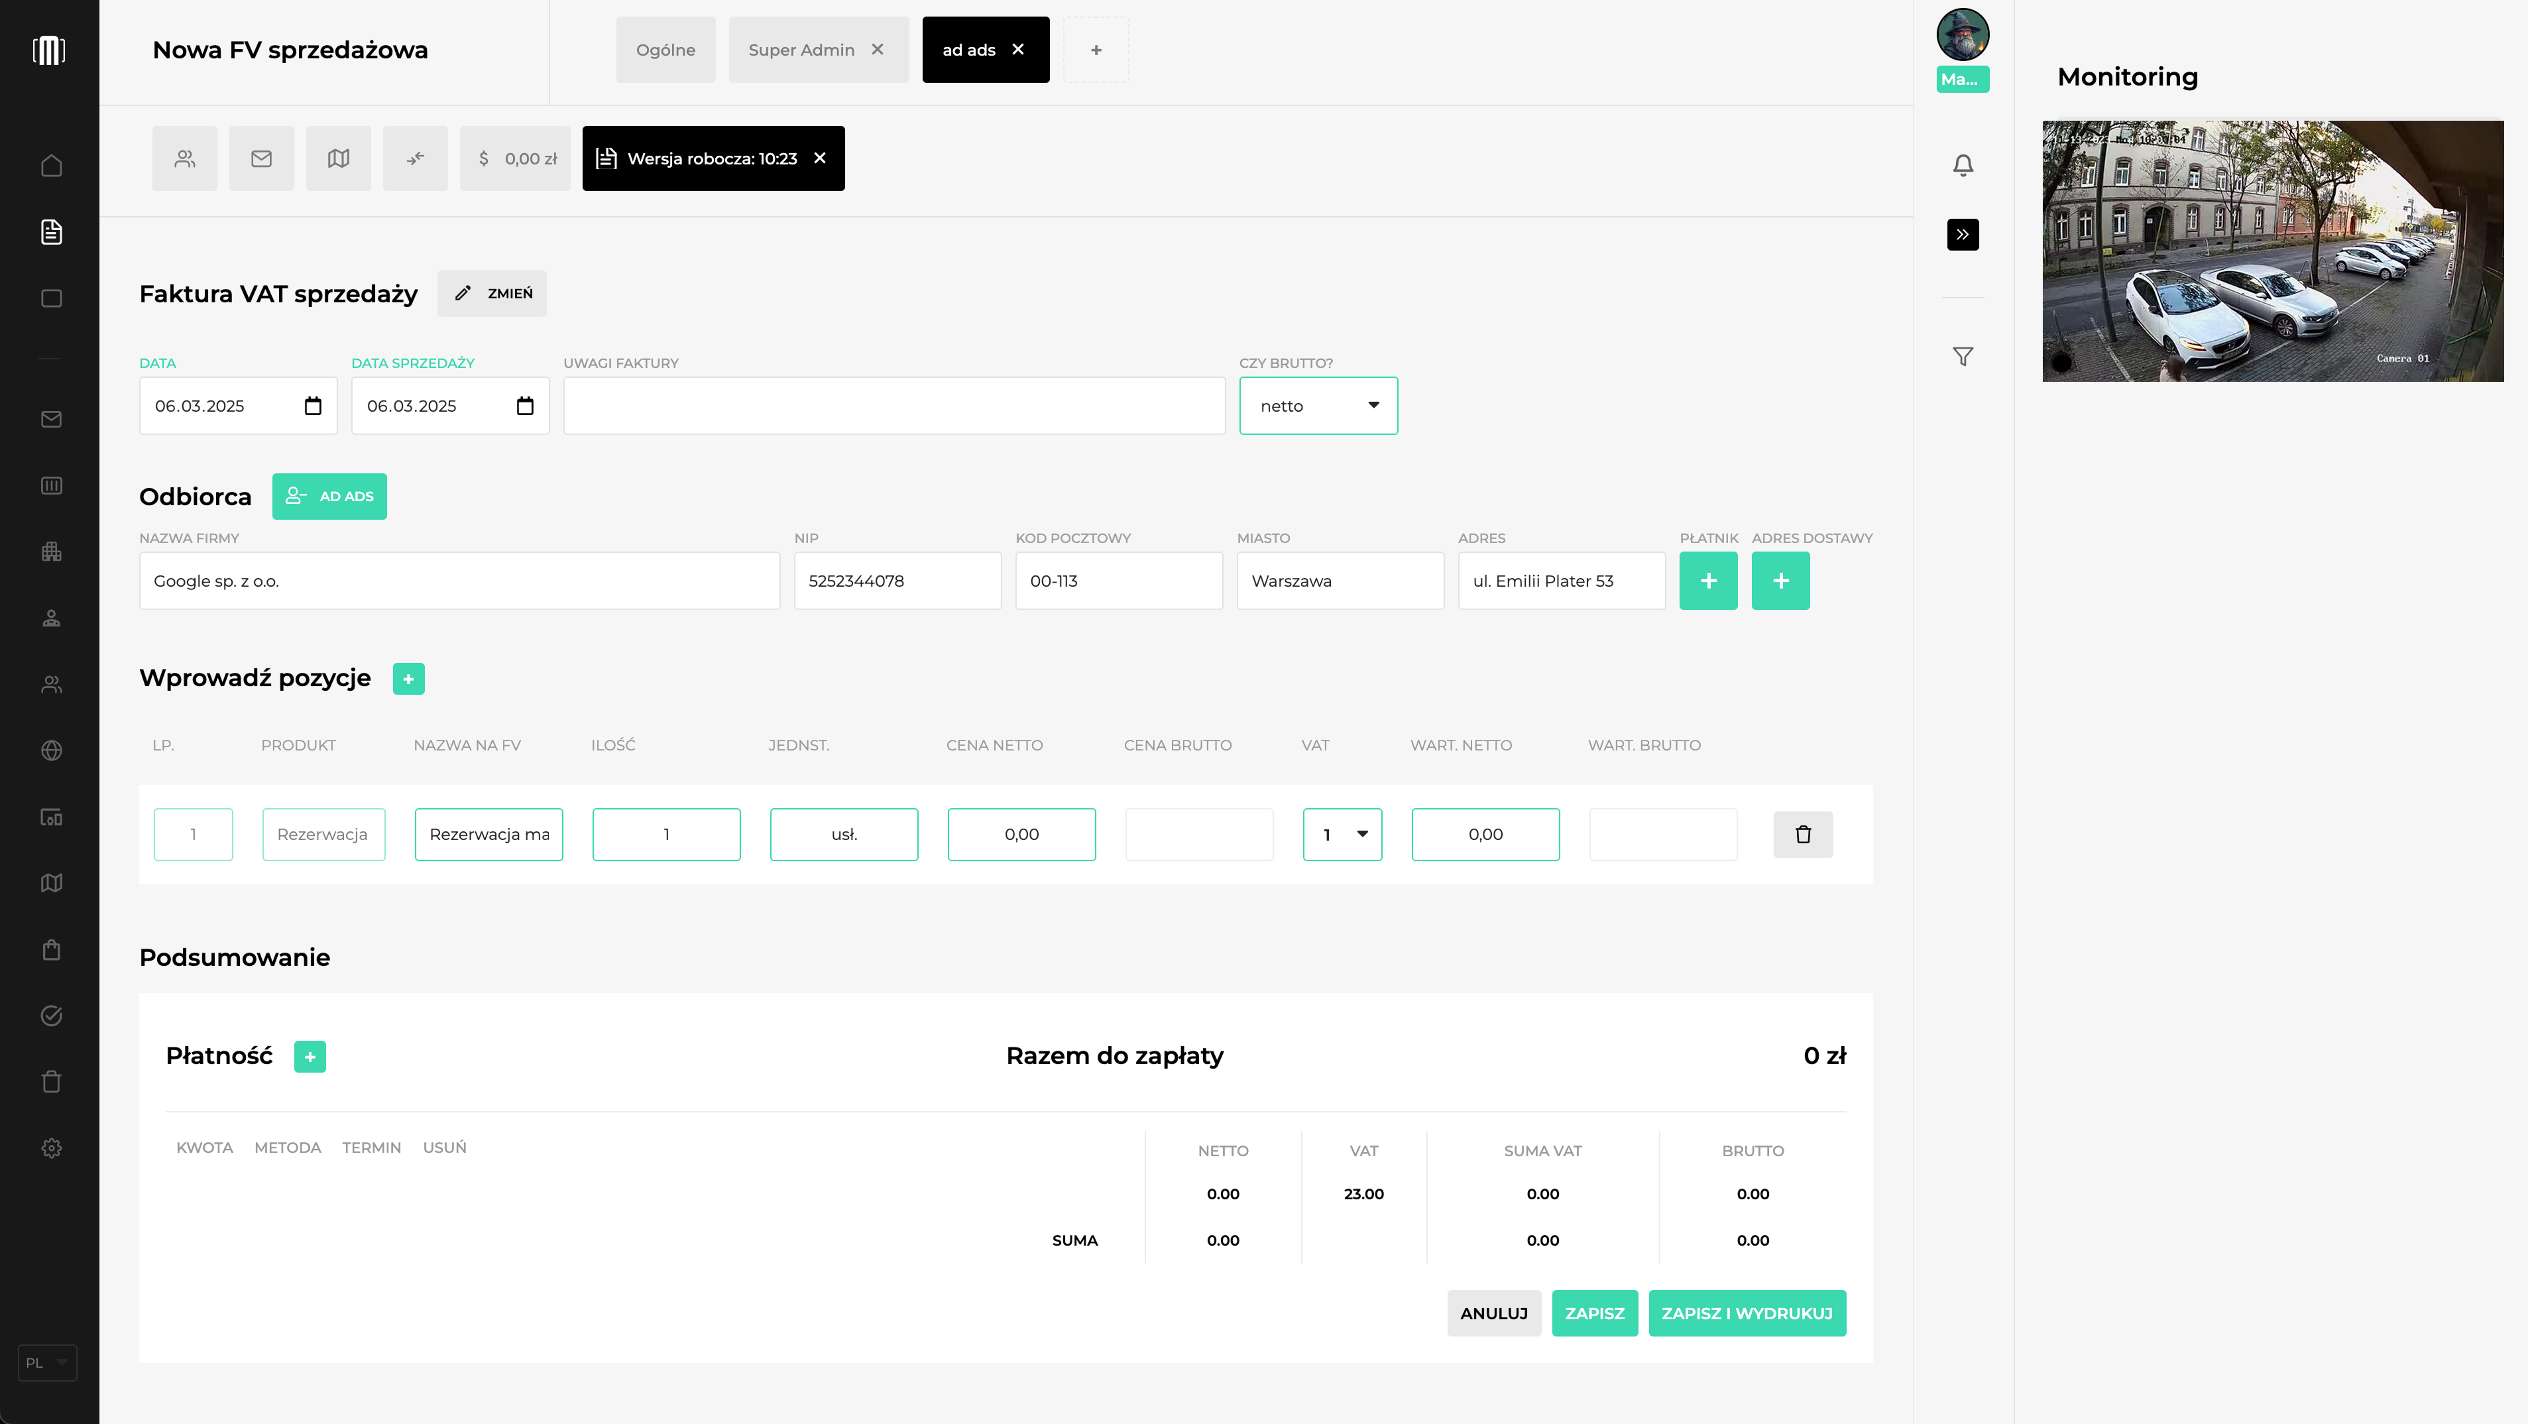
Task: Click the map icon in toolbar
Action: click(x=339, y=158)
